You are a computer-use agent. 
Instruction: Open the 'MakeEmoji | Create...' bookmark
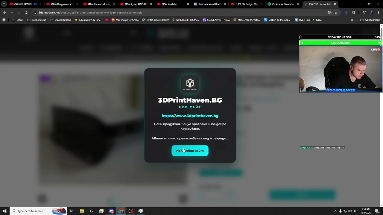pyautogui.click(x=247, y=20)
